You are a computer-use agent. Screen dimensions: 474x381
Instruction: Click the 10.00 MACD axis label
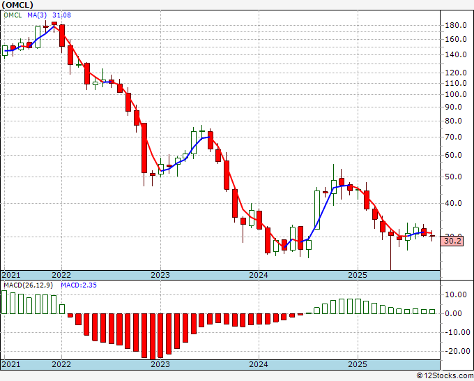457,294
